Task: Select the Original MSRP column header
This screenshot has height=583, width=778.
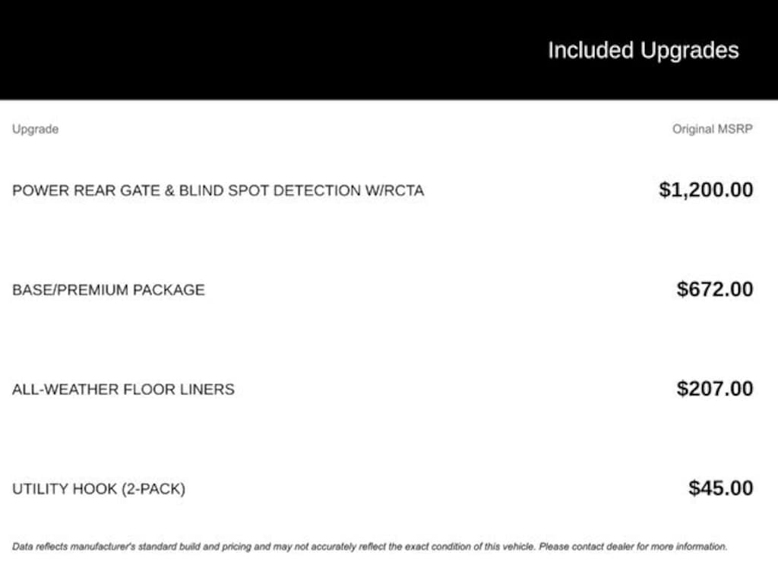Action: (712, 129)
